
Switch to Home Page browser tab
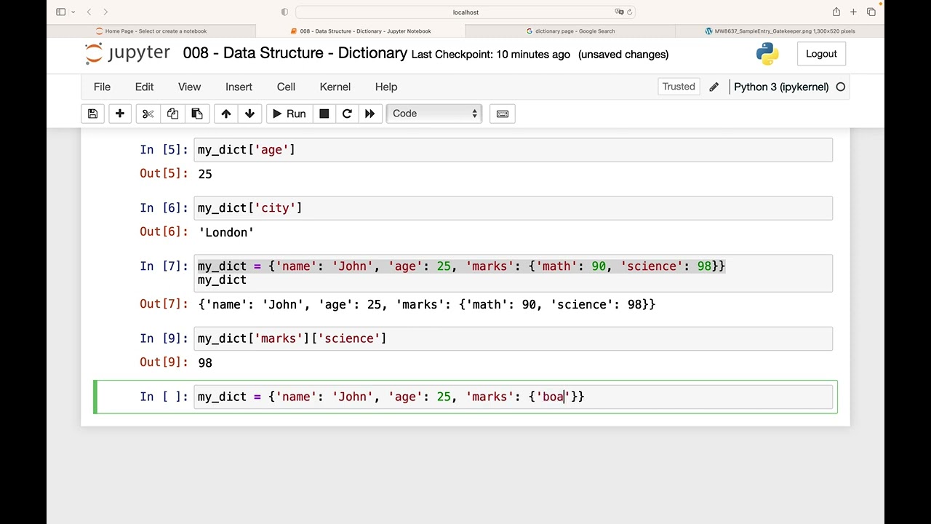coord(151,31)
